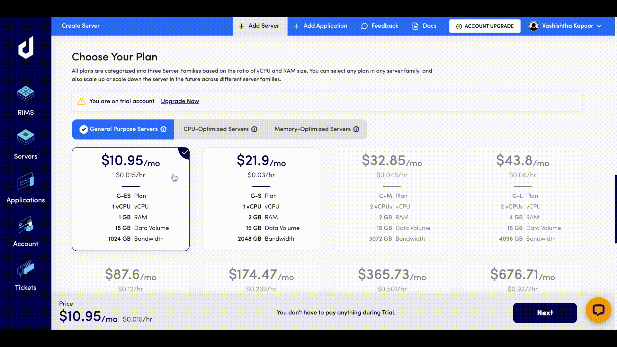Click the Tickets sidebar label
Image resolution: width=617 pixels, height=347 pixels.
point(26,288)
